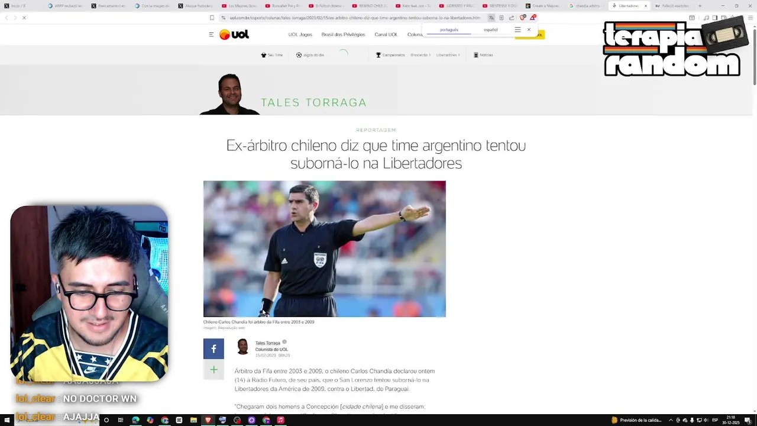Open translate popup options menu
The width and height of the screenshot is (757, 426).
pyautogui.click(x=517, y=30)
